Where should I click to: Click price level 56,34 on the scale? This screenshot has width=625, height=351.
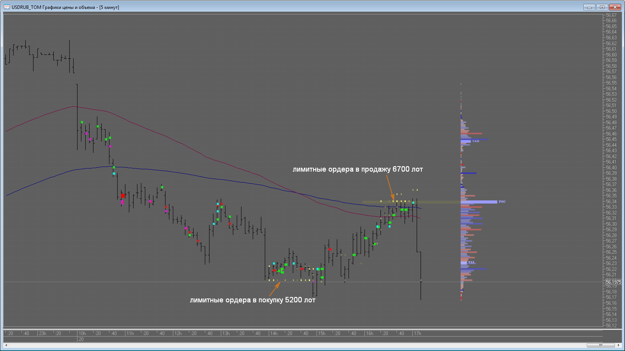[x=611, y=202]
